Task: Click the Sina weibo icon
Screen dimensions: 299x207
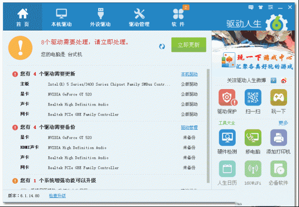Action: (x=284, y=81)
